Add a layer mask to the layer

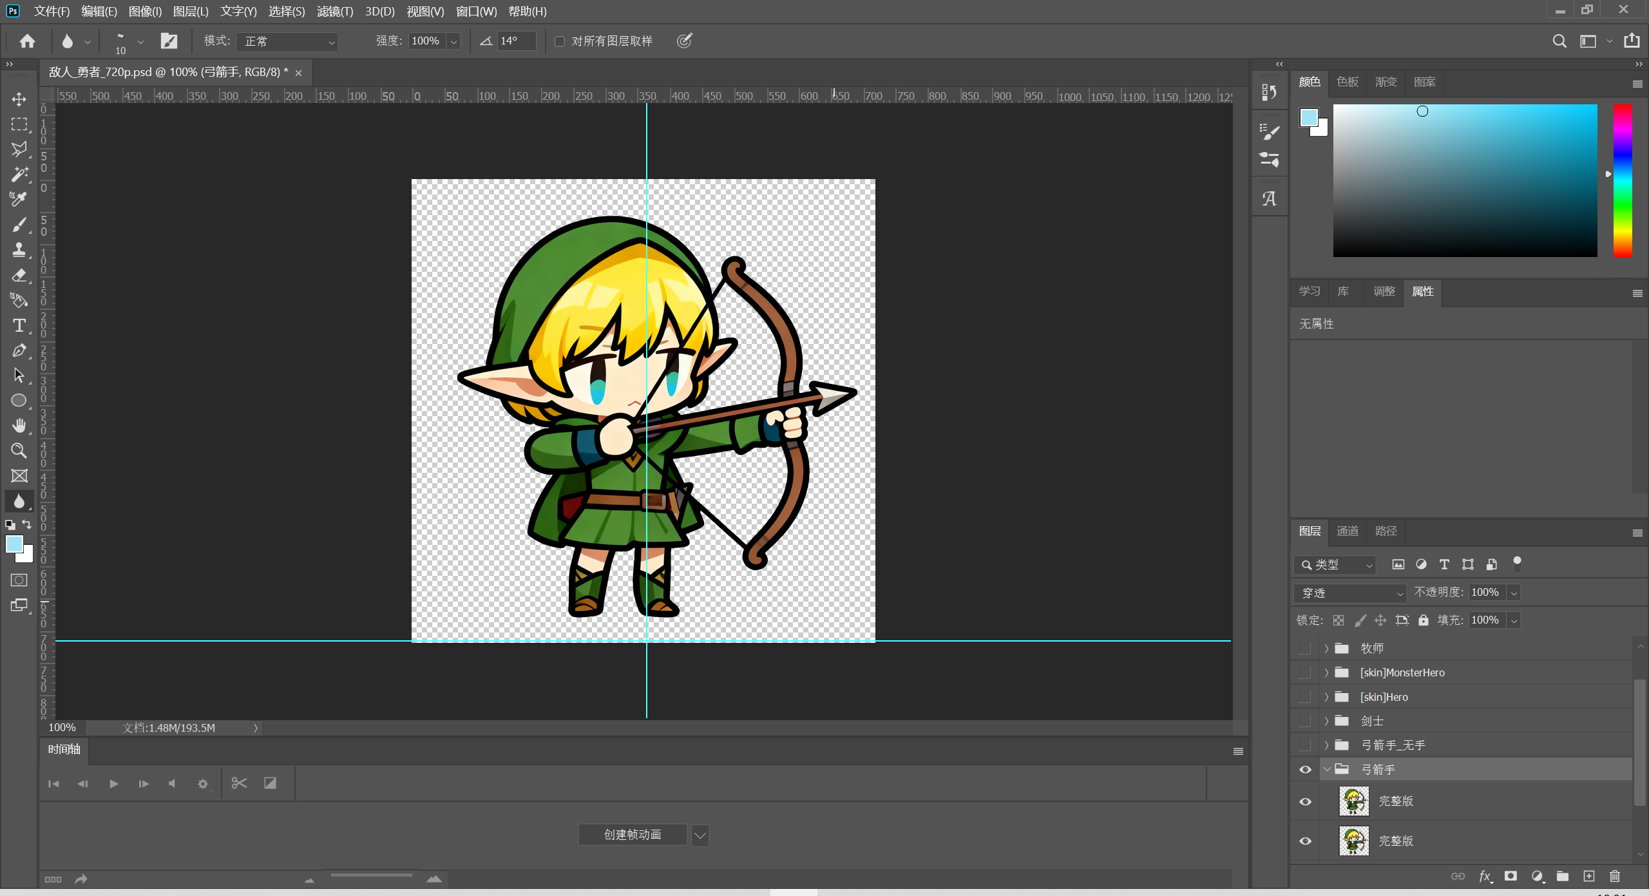pyautogui.click(x=1511, y=876)
